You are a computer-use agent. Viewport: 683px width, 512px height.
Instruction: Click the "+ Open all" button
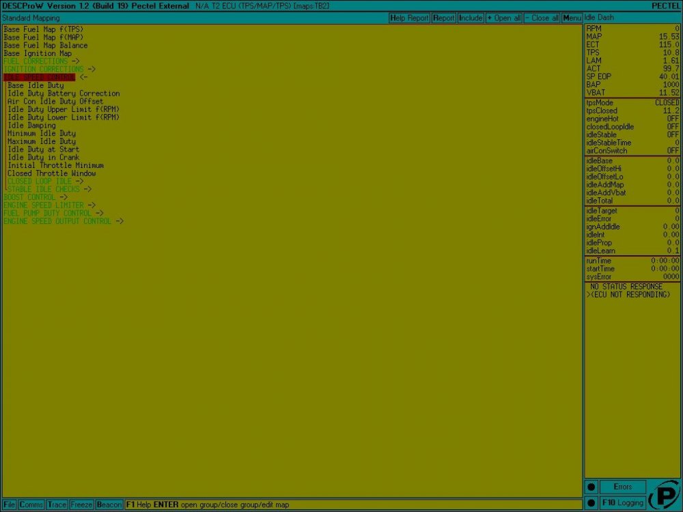click(x=505, y=18)
